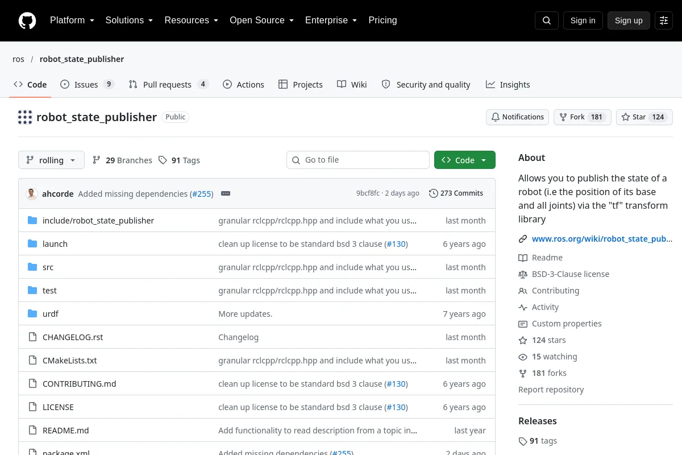Image resolution: width=682 pixels, height=455 pixels.
Task: Open the Projects tab
Action: click(300, 84)
